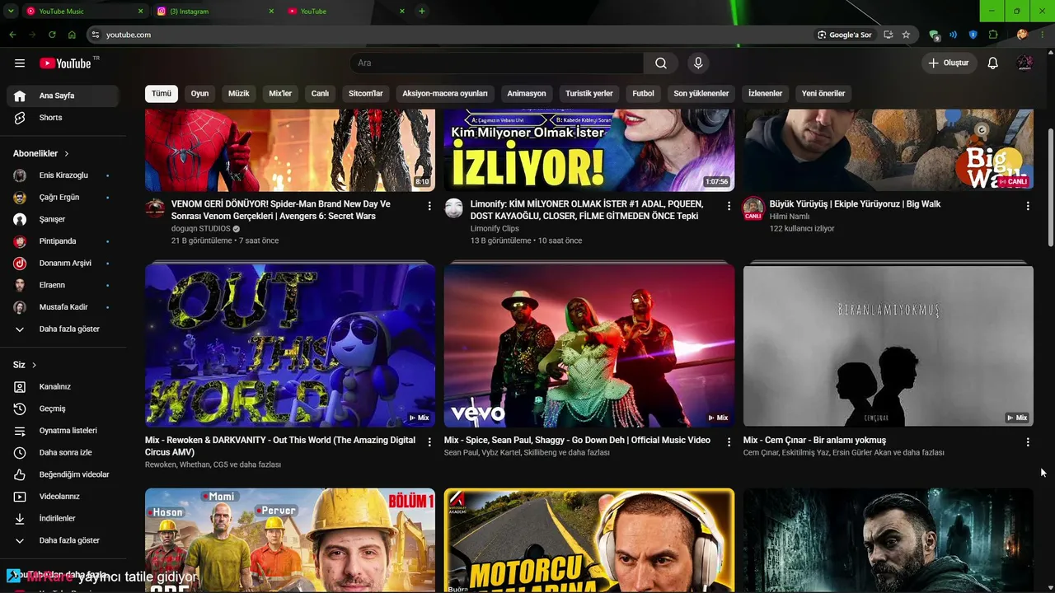Open the YouTube account avatar menu

pyautogui.click(x=1025, y=63)
